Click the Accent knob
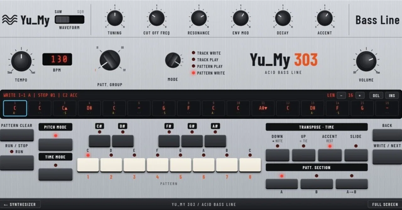Image resolution: width=402 pixels, height=210 pixels. coord(325,18)
